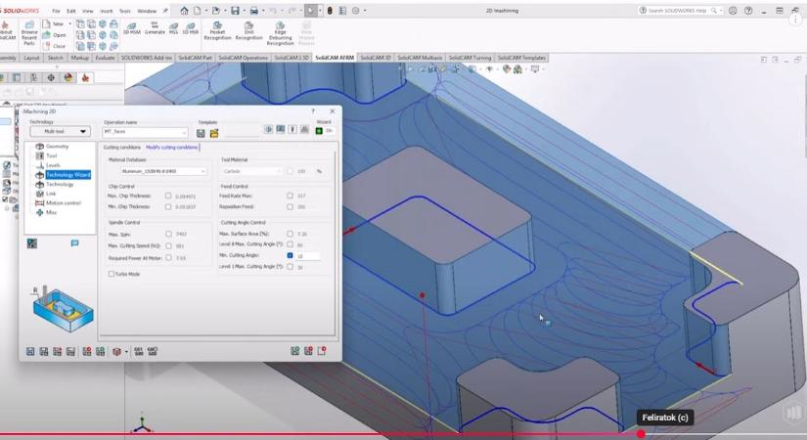The width and height of the screenshot is (807, 440).
Task: Click the G-code generate icon next to simulate
Action: [153, 351]
